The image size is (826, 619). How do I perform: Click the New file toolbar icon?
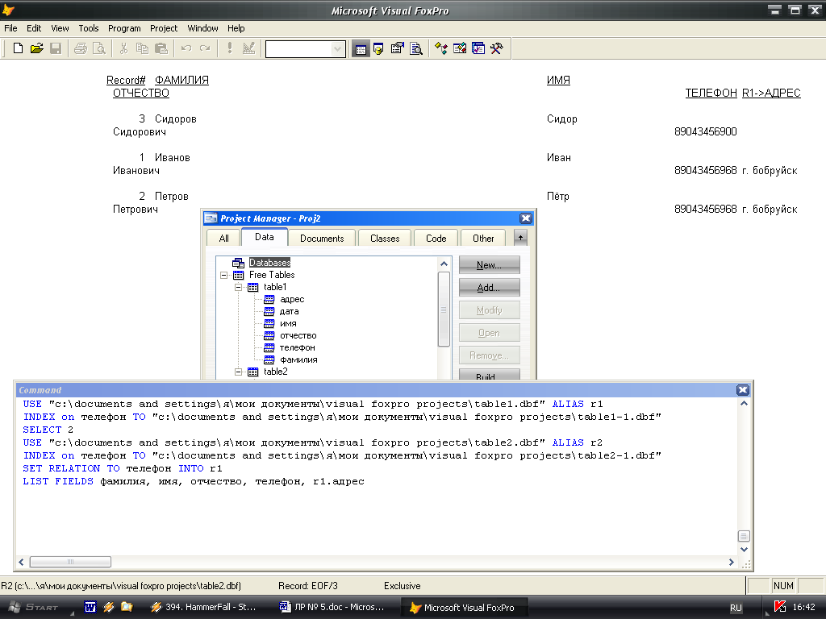click(x=18, y=48)
